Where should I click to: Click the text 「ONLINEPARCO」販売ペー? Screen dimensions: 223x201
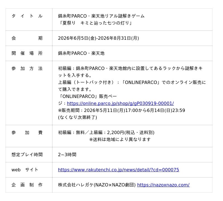point(88,96)
